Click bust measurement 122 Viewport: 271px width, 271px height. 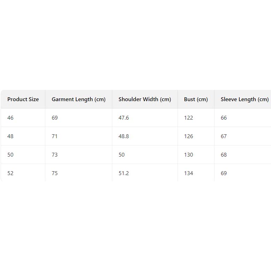point(188,118)
